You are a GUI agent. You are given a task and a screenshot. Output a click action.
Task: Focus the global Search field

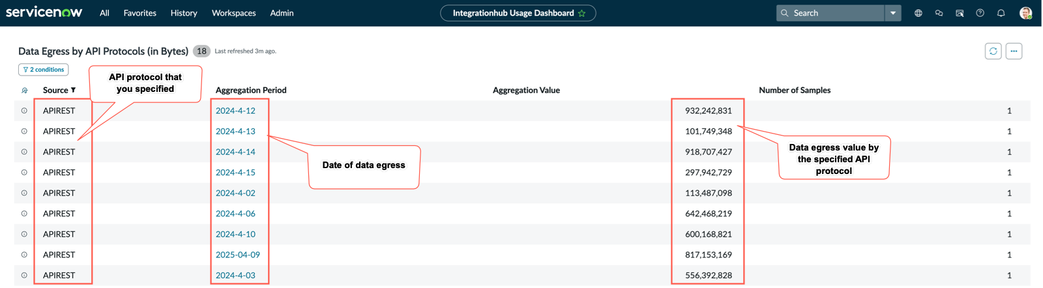click(x=830, y=13)
